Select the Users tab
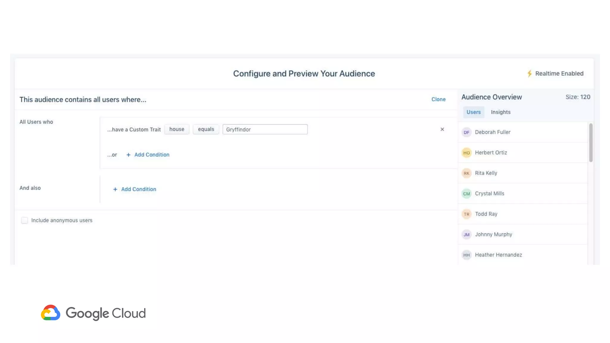The width and height of the screenshot is (610, 343). pos(473,112)
